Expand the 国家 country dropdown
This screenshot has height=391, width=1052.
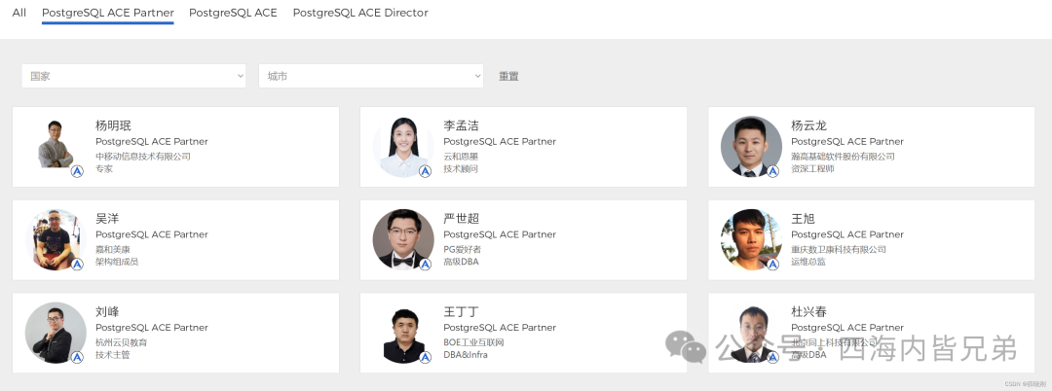pyautogui.click(x=133, y=76)
